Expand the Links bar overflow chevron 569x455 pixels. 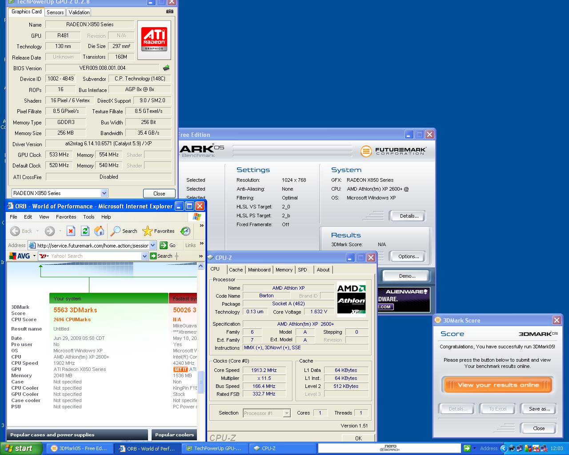pyautogui.click(x=201, y=243)
